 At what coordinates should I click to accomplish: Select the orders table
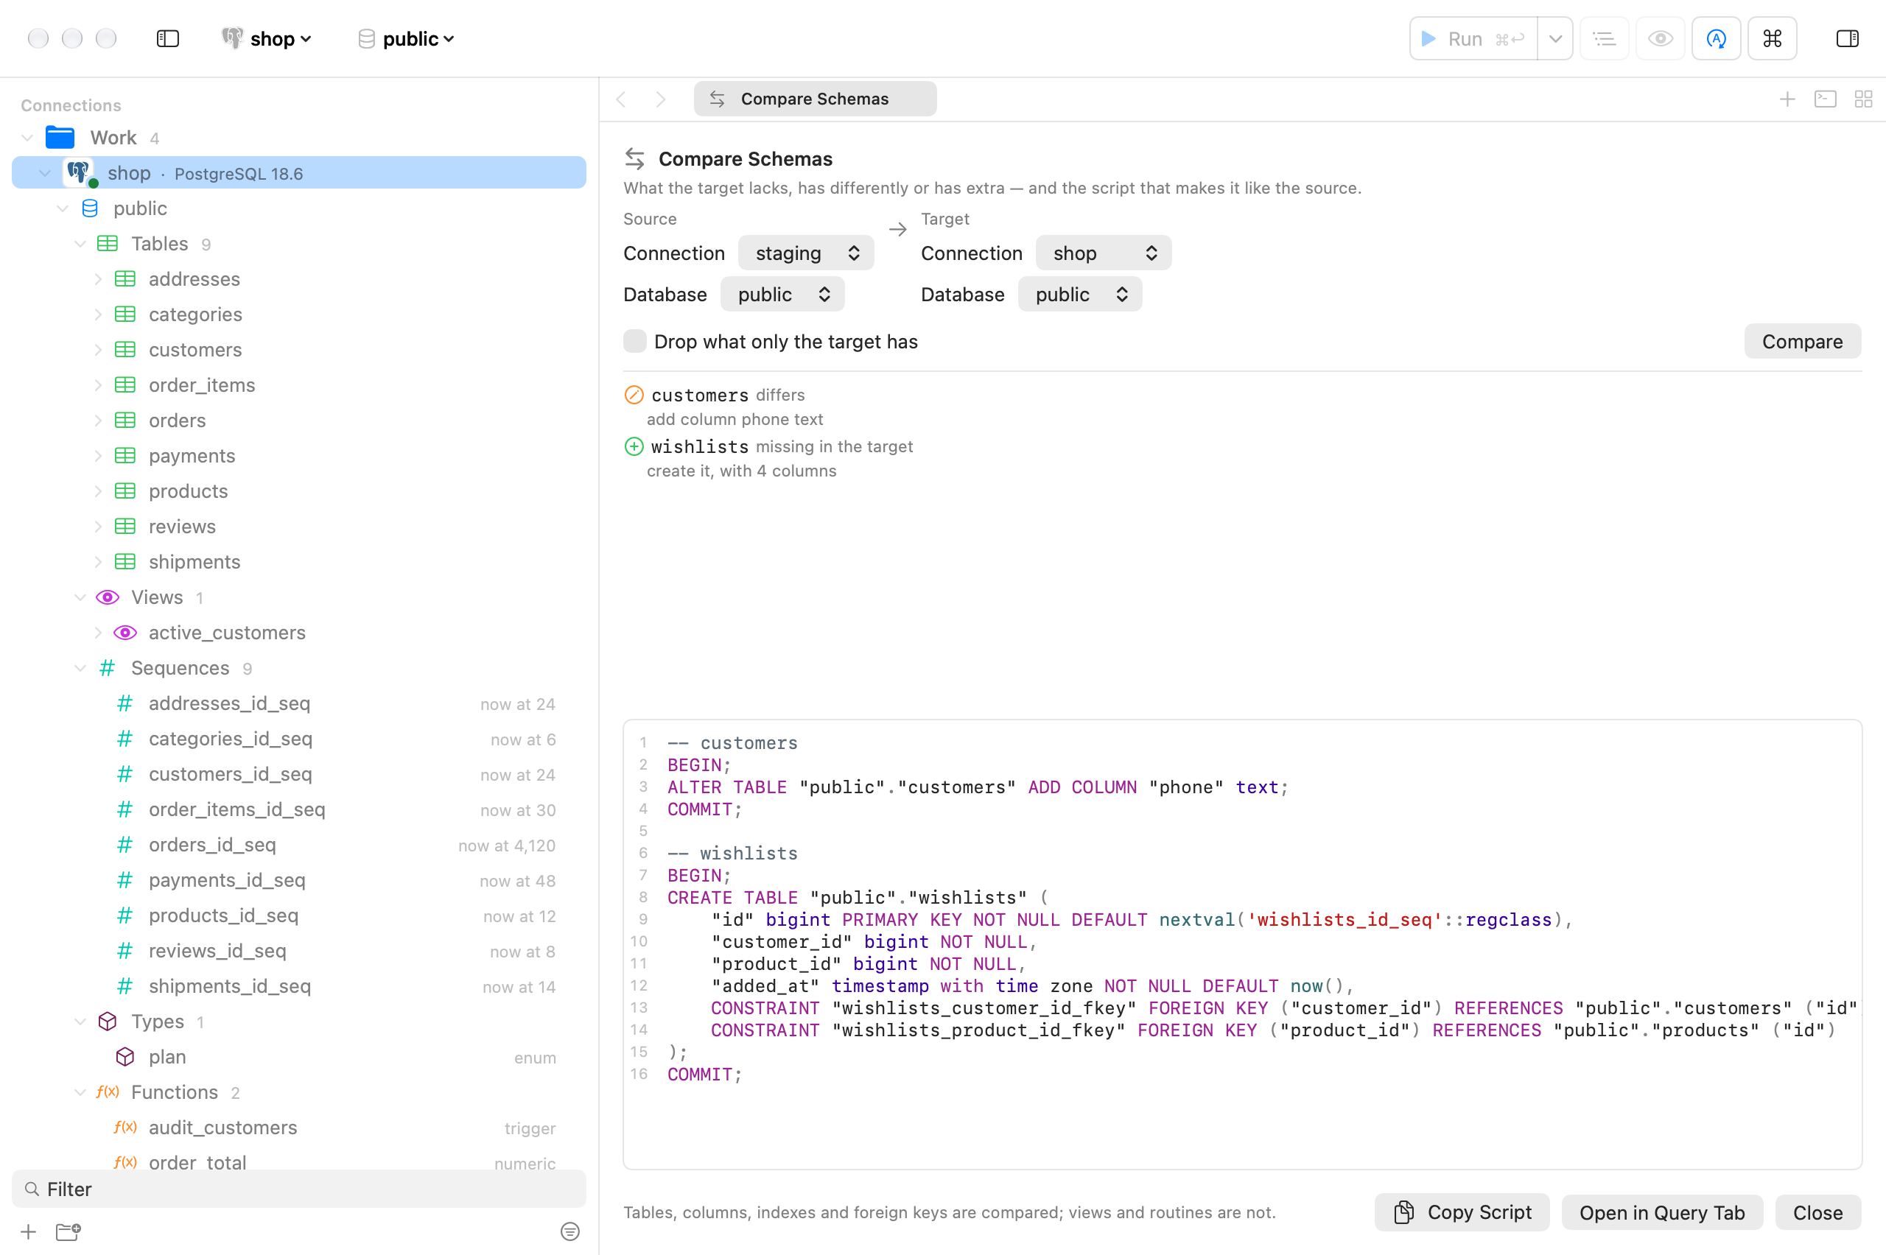tap(298, 421)
